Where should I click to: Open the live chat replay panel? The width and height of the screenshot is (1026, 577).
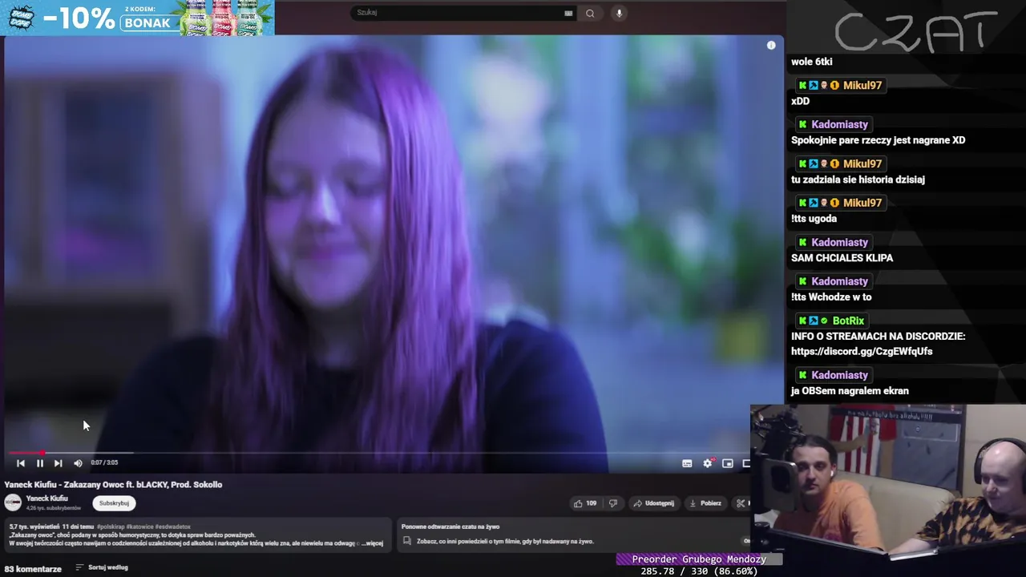[573, 535]
